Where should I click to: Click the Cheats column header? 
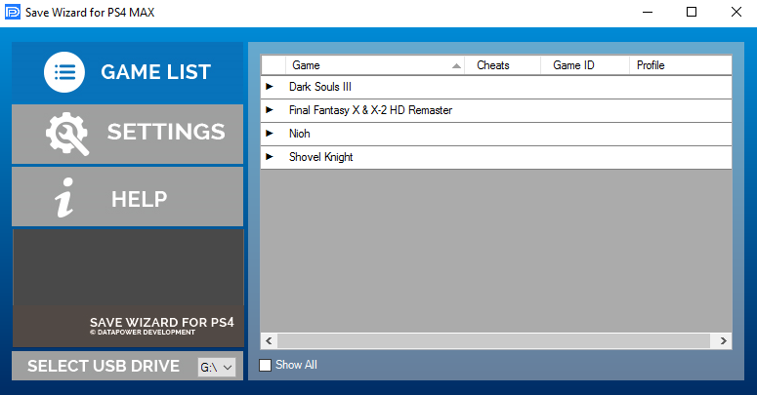[x=503, y=65]
